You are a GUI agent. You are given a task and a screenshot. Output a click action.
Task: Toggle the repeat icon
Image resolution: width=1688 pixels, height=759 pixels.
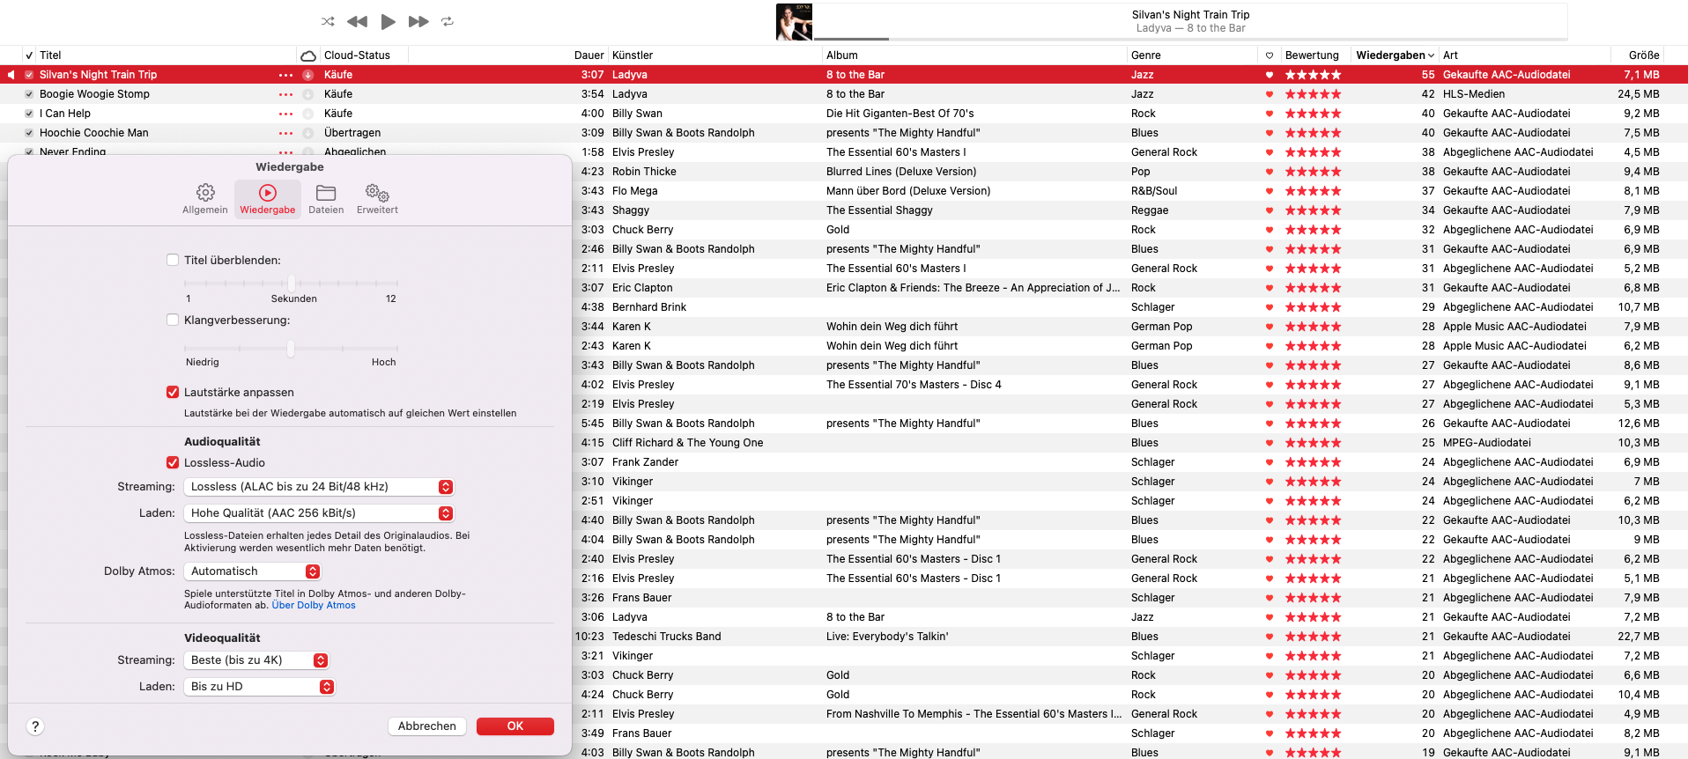pos(448,21)
